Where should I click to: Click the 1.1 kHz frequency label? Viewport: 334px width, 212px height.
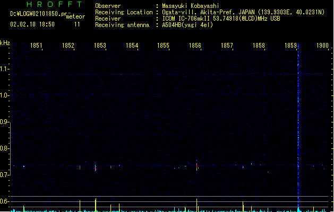pyautogui.click(x=4, y=69)
